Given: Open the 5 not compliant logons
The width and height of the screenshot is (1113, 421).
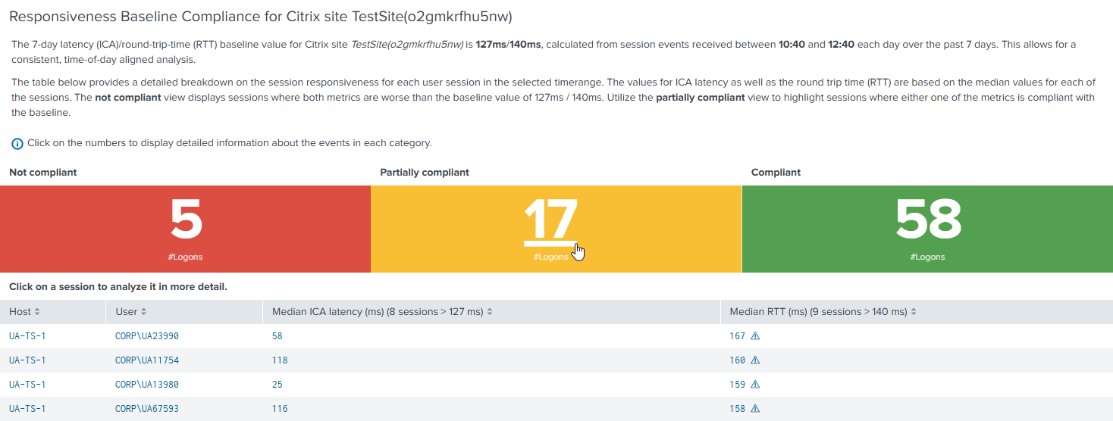Looking at the screenshot, I should [186, 220].
